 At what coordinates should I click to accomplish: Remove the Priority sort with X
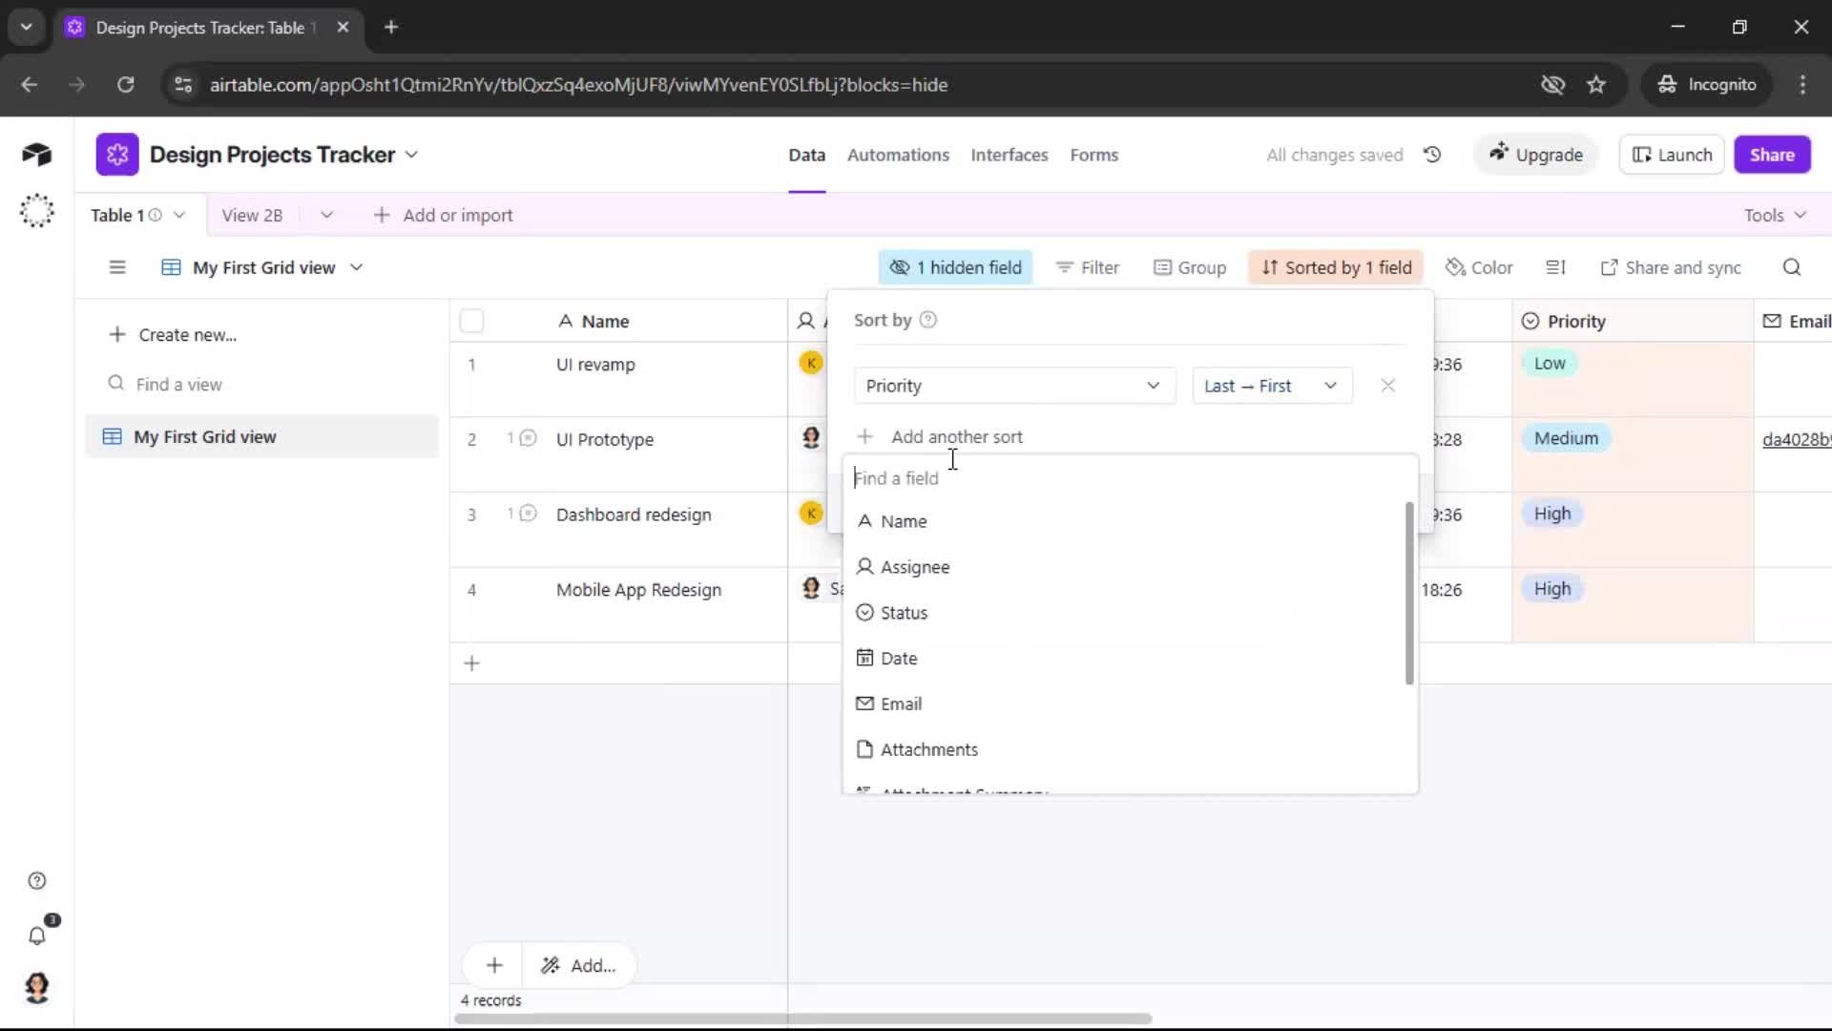click(1388, 386)
